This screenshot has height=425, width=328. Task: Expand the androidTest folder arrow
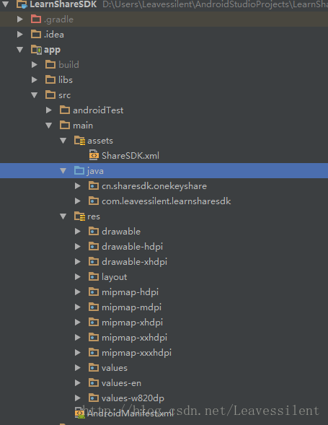point(49,110)
